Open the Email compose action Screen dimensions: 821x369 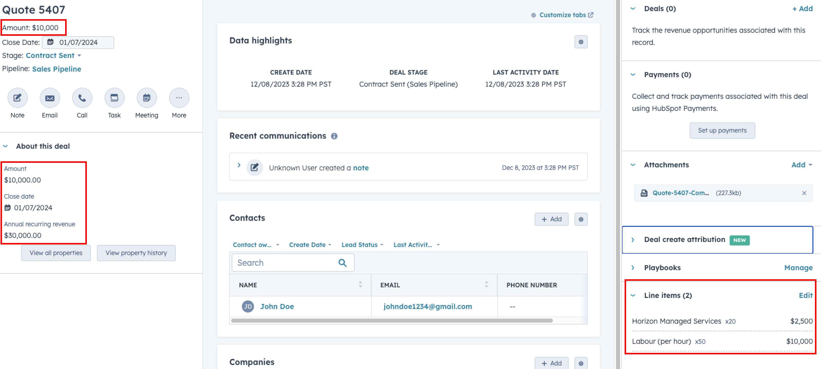point(50,98)
